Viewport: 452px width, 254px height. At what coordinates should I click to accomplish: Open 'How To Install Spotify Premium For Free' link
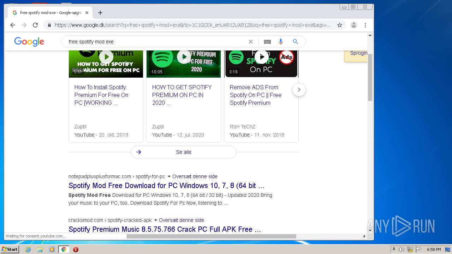pyautogui.click(x=101, y=95)
